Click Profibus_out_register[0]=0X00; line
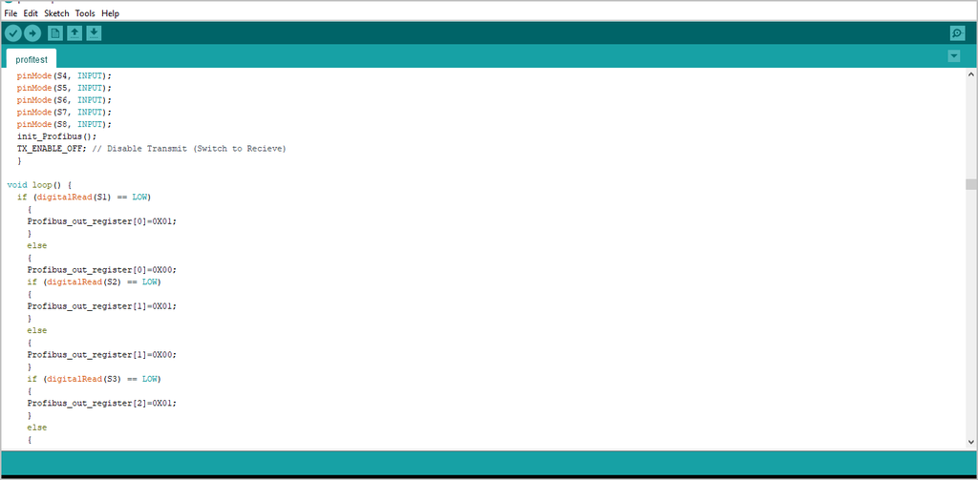 (x=101, y=270)
